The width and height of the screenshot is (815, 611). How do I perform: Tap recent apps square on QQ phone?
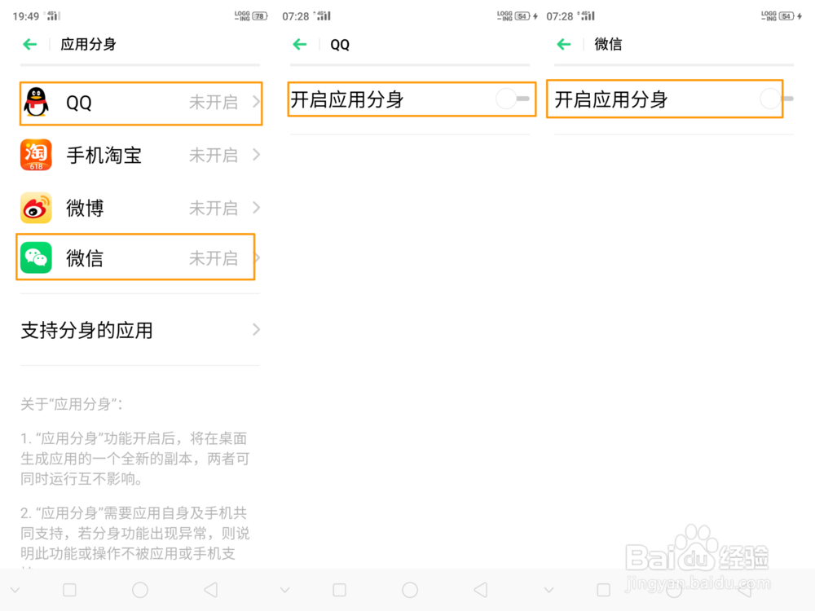pos(339,590)
